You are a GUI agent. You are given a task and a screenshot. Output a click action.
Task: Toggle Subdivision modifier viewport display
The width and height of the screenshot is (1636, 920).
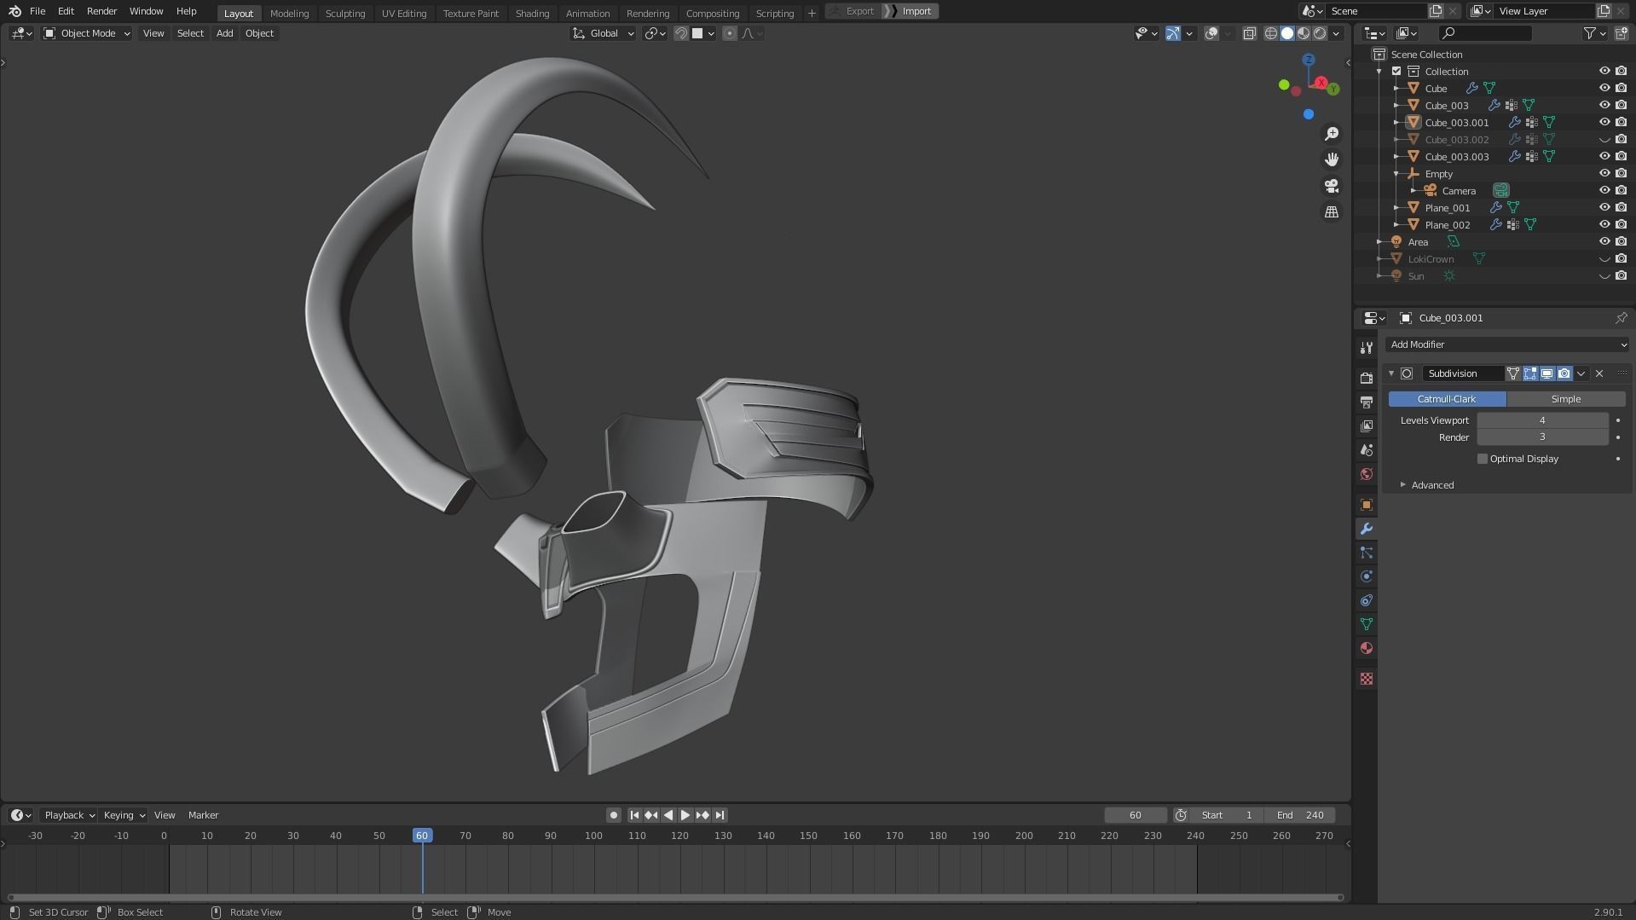(x=1546, y=373)
